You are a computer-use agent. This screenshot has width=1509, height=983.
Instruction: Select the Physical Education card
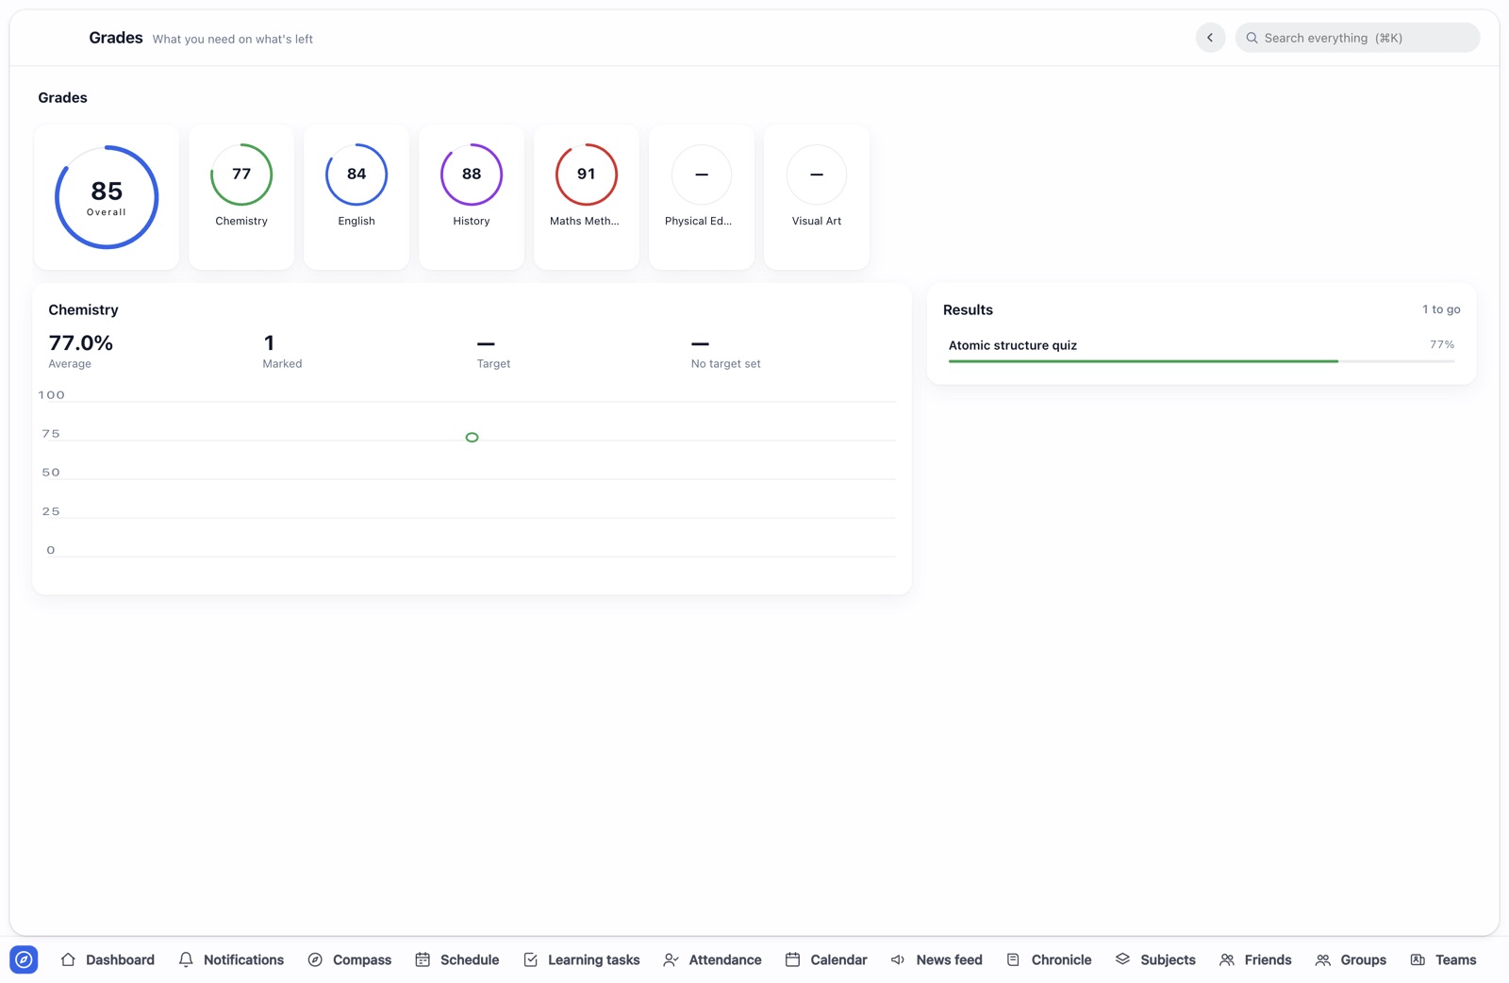click(x=702, y=197)
